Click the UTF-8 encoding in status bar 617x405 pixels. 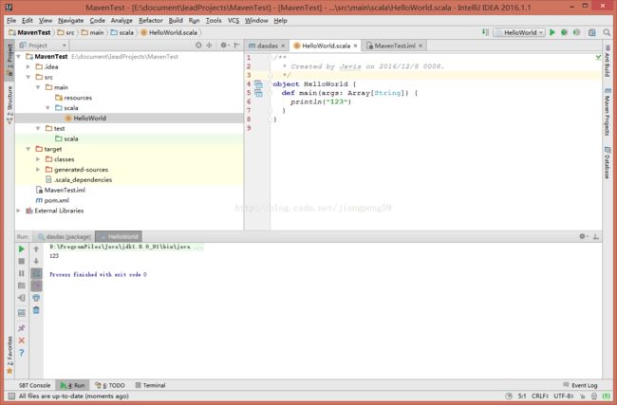click(564, 396)
